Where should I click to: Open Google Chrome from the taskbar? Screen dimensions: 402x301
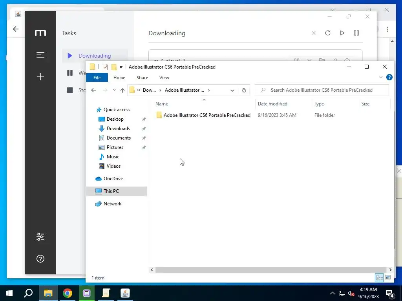click(x=68, y=293)
